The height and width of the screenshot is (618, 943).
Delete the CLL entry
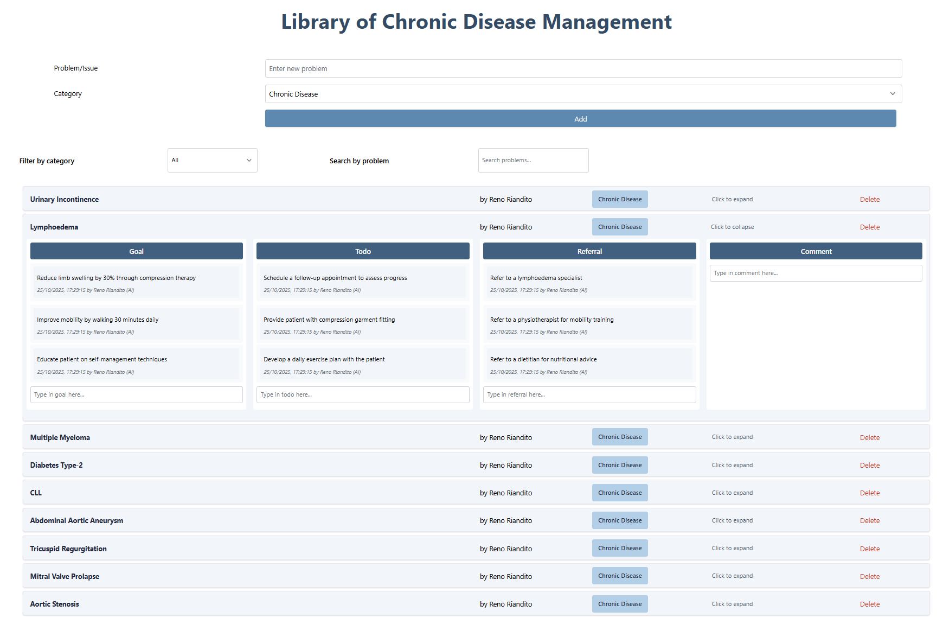tap(869, 492)
